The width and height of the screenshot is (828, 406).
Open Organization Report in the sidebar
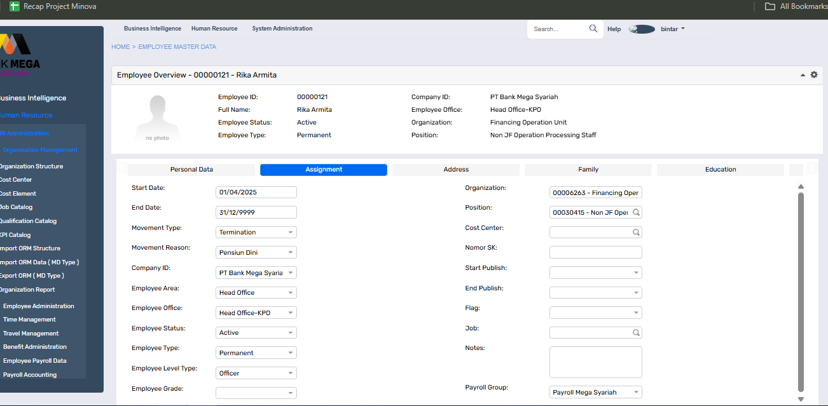27,290
